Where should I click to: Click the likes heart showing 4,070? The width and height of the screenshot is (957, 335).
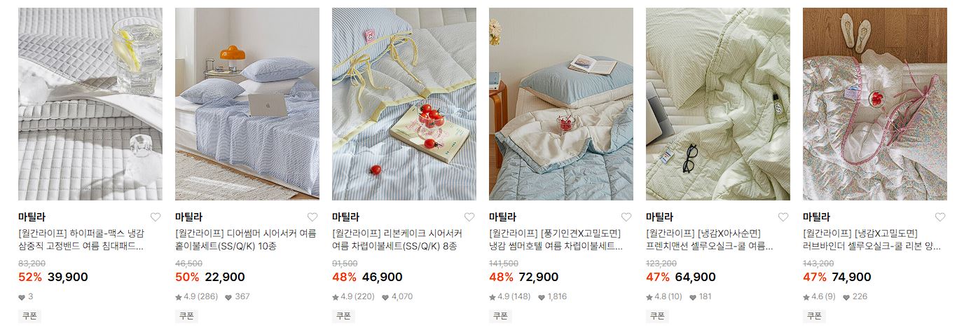click(x=385, y=297)
